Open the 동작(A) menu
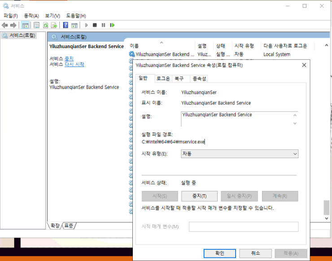Screen dimensions: 332x261 click(31, 16)
